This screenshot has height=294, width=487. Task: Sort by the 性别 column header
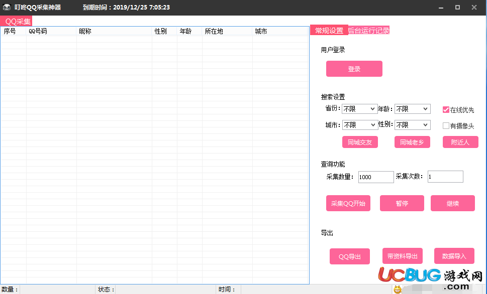[165, 31]
